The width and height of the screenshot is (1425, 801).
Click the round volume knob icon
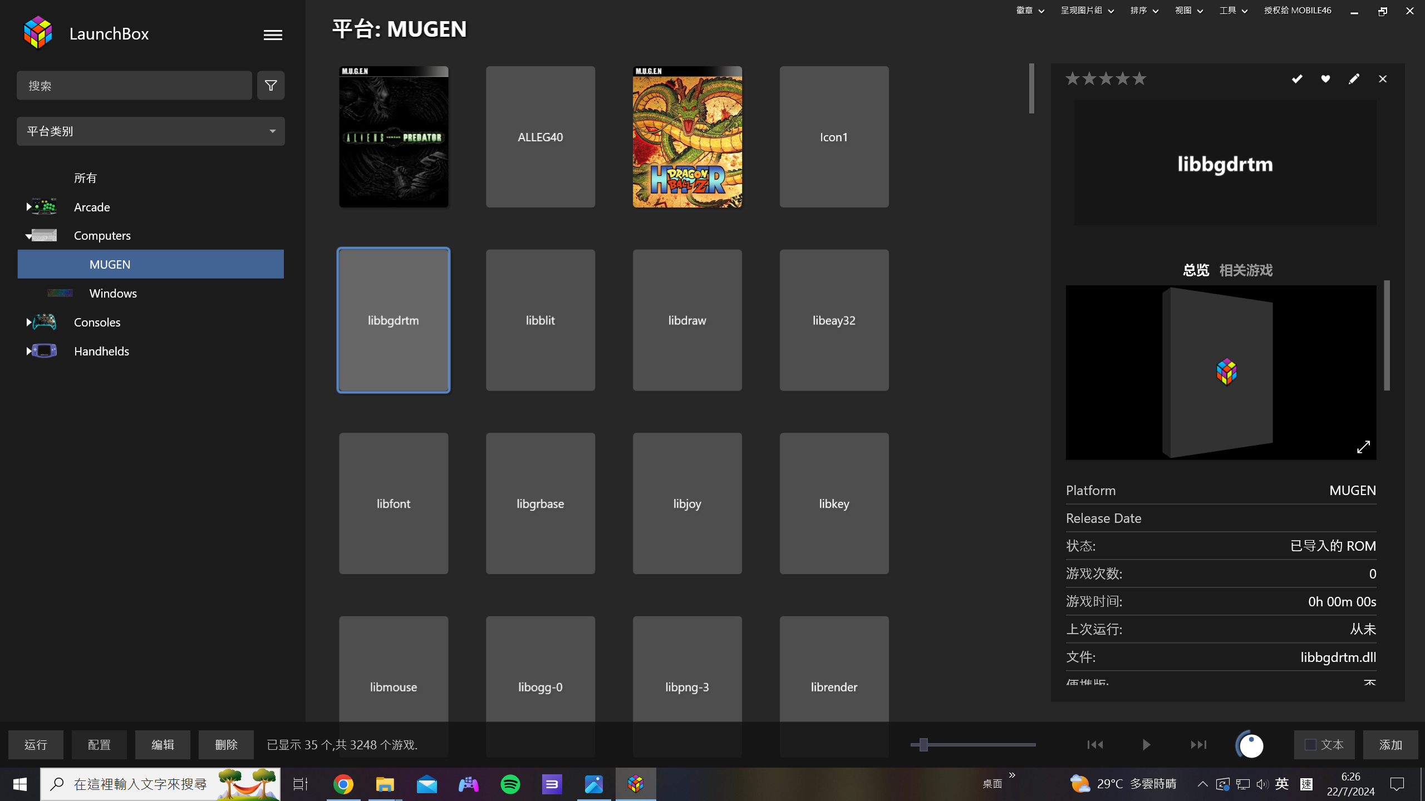(x=1251, y=745)
